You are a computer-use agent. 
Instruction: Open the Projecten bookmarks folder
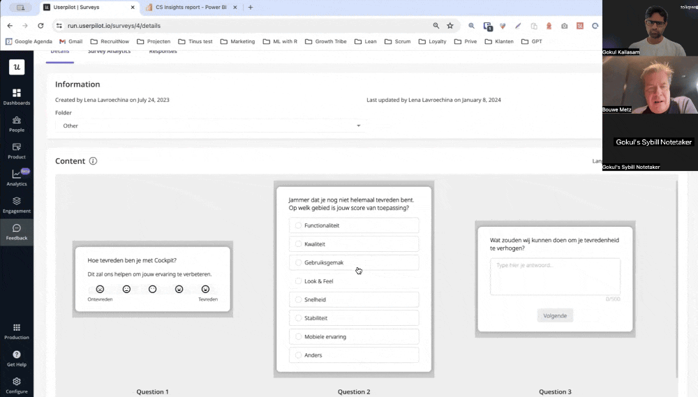(154, 41)
